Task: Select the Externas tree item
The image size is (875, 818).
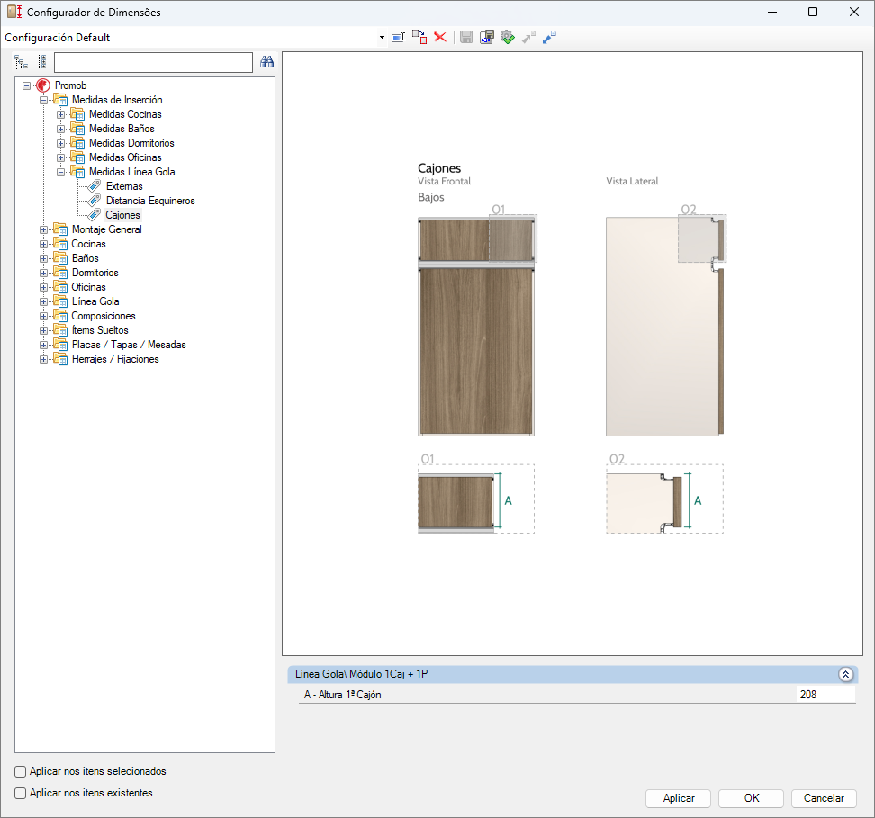Action: [x=124, y=186]
